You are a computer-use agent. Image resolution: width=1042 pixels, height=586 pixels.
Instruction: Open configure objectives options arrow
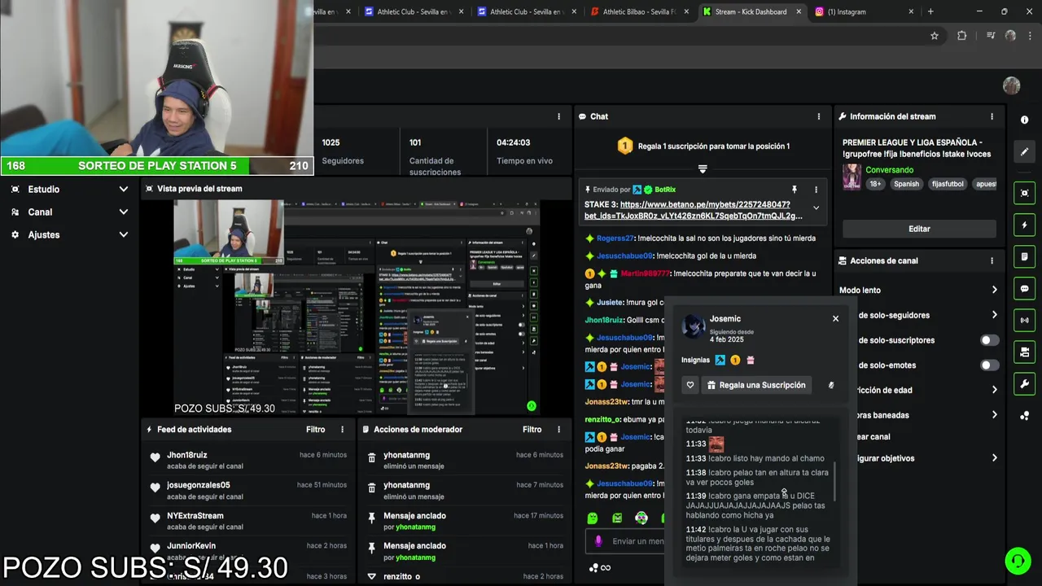pos(994,458)
